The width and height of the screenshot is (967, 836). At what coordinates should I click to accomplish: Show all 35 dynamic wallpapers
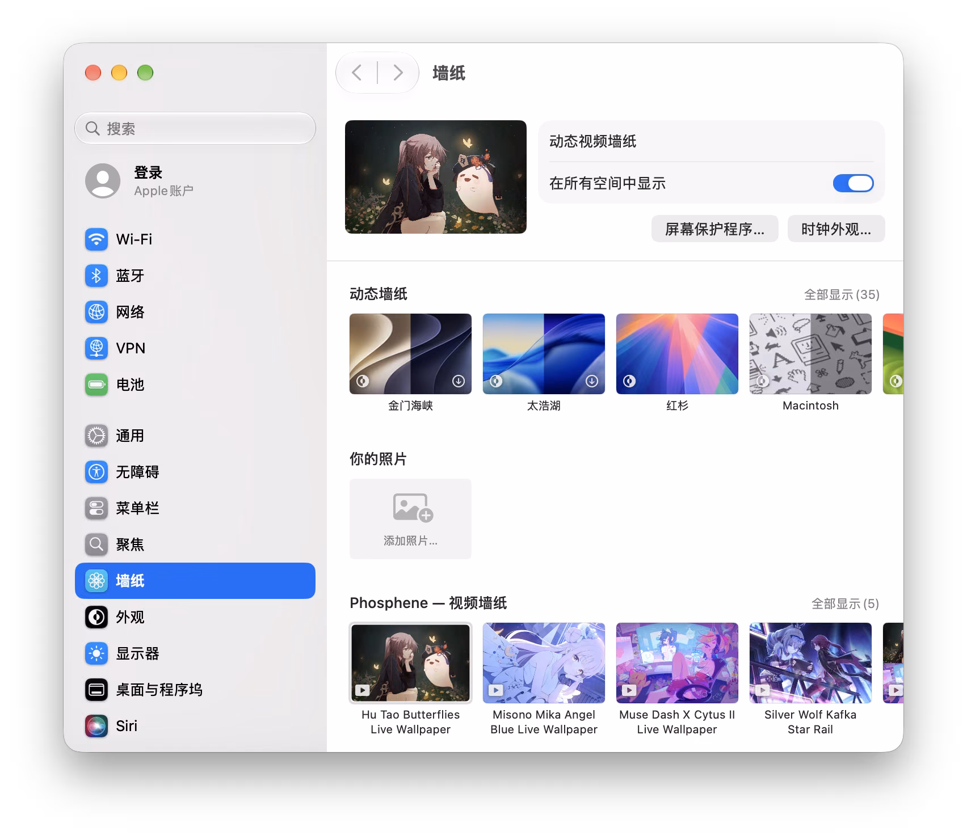[842, 295]
